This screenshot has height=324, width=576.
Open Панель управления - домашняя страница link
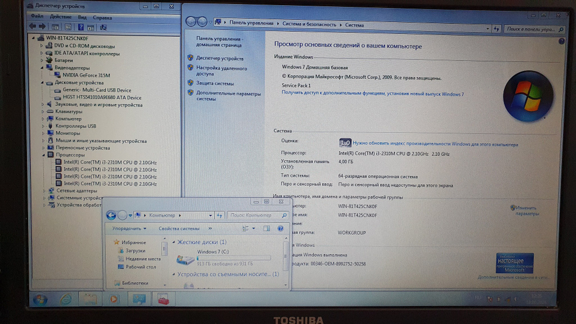pyautogui.click(x=219, y=41)
